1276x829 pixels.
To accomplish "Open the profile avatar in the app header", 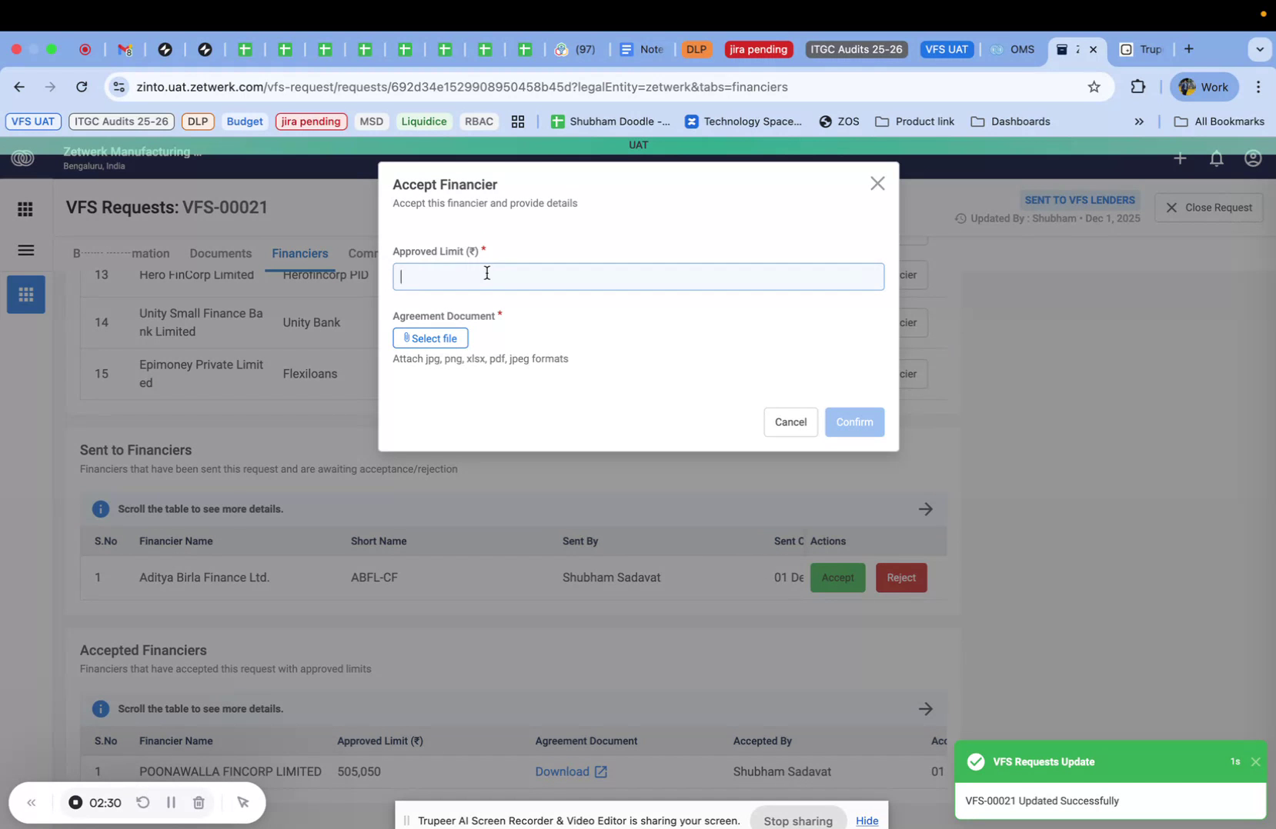I will click(1252, 158).
